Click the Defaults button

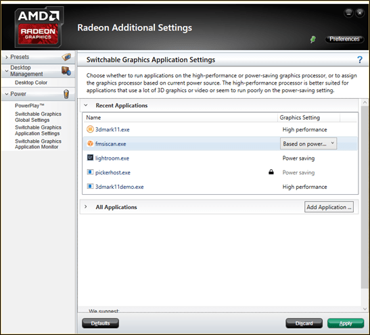pyautogui.click(x=100, y=323)
